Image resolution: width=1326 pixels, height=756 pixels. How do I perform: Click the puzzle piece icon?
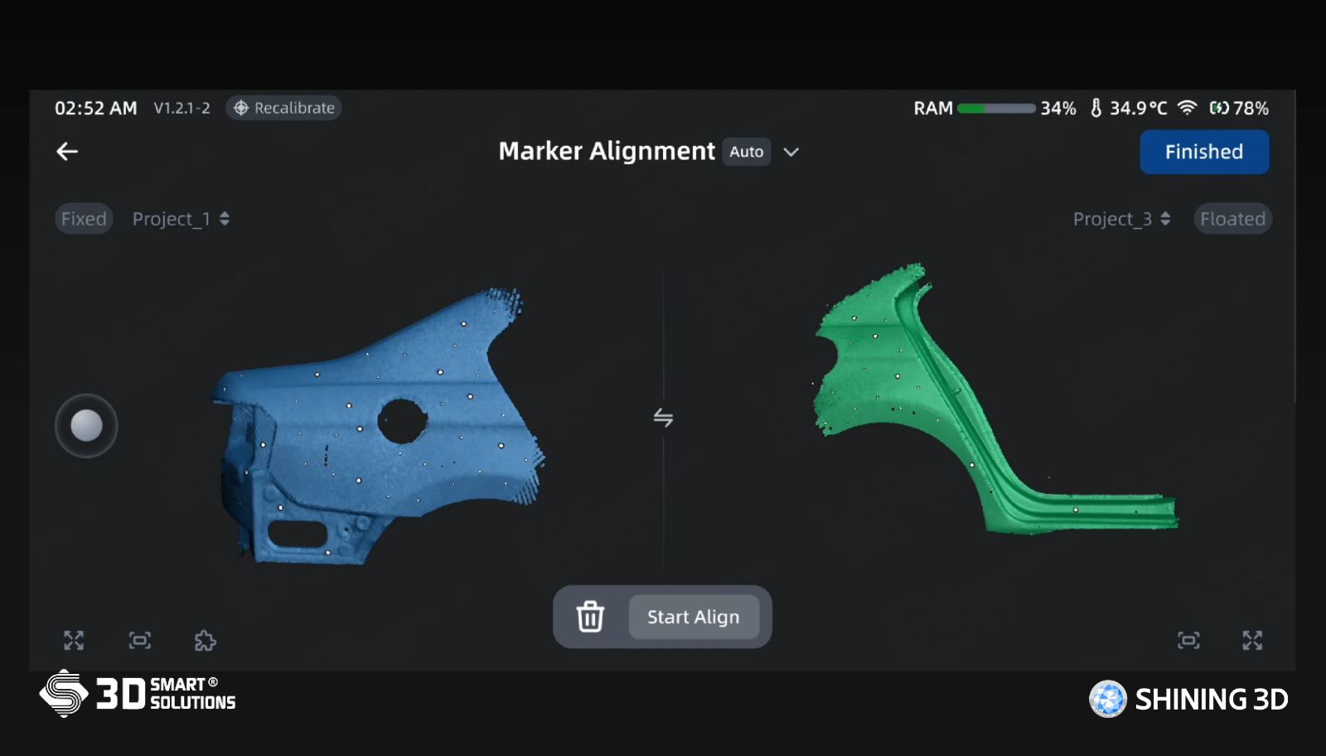[205, 640]
